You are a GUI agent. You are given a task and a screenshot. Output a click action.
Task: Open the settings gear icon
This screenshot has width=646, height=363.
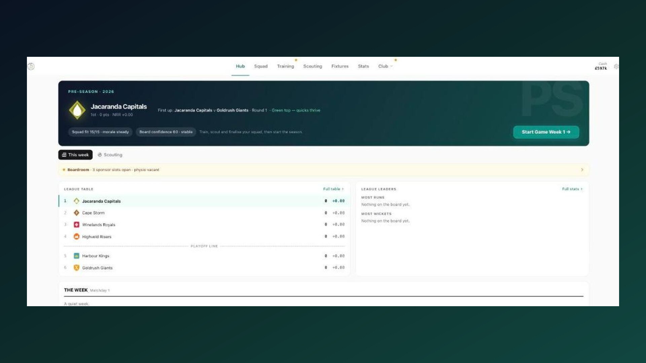616,67
